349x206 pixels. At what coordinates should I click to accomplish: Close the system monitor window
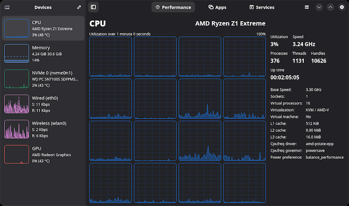(341, 7)
